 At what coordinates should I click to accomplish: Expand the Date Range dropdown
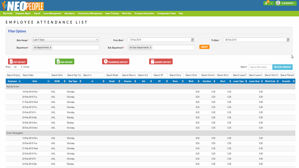pyautogui.click(x=66, y=40)
